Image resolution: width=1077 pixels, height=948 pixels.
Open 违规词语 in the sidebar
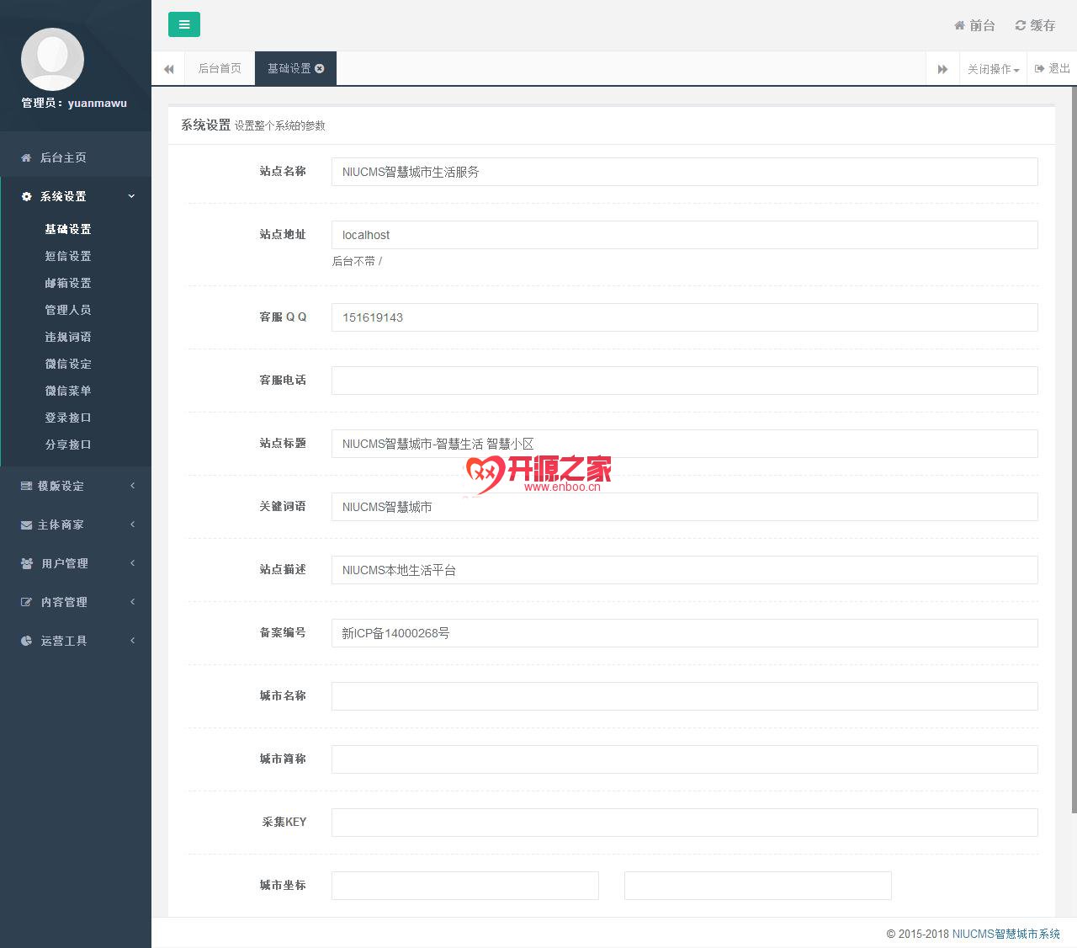tap(68, 337)
